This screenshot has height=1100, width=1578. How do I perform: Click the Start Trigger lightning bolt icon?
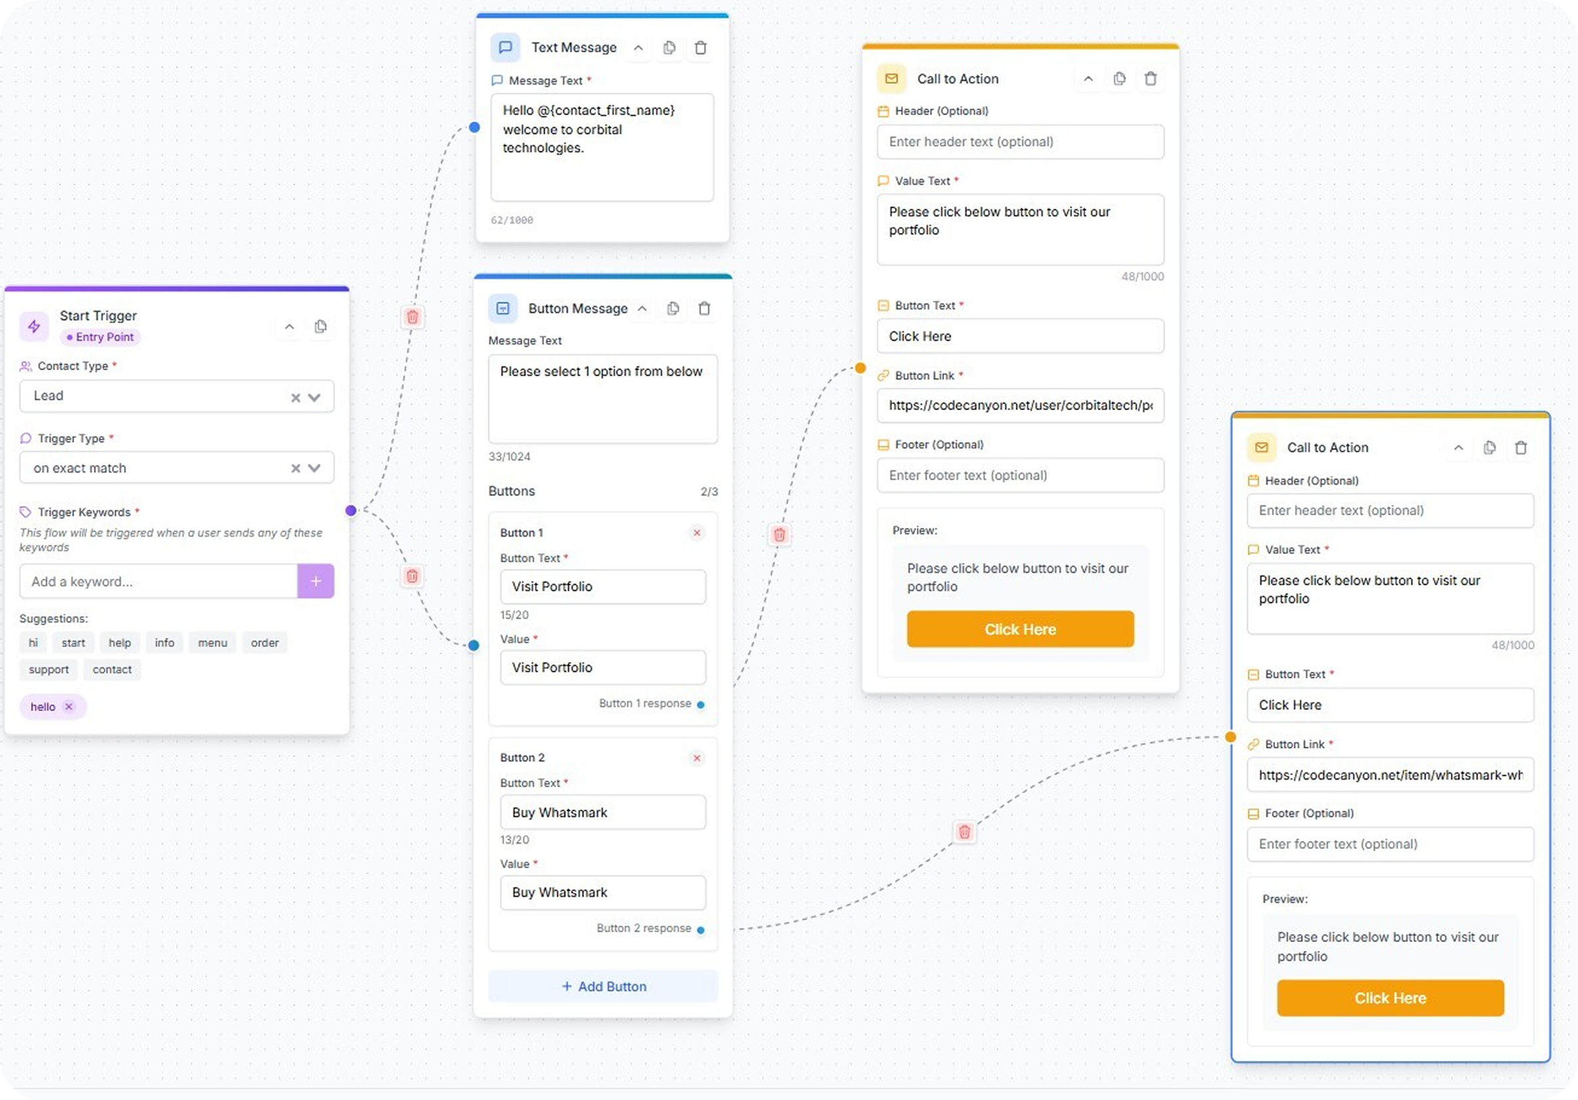click(34, 326)
